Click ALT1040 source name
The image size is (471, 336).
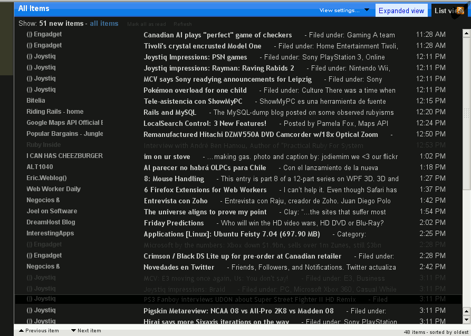40,167
